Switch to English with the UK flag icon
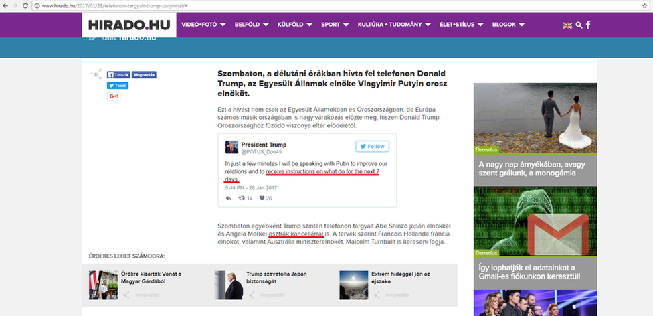The image size is (653, 316). point(567,25)
